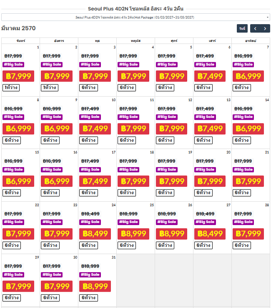Screen dimensions: 271x308
Task: Go to the previous month arrow
Action: point(255,28)
